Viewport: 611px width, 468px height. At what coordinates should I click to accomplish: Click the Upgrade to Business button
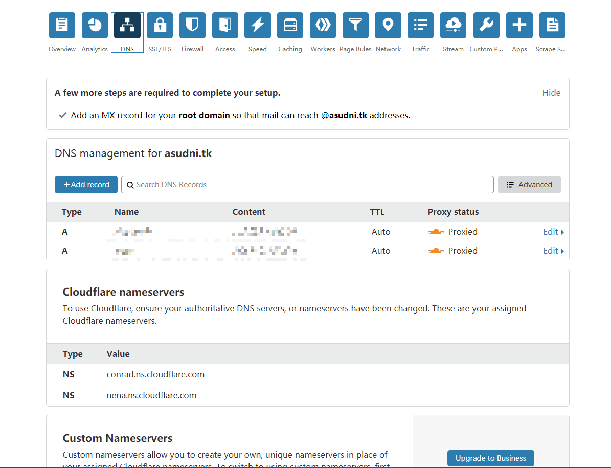click(491, 458)
